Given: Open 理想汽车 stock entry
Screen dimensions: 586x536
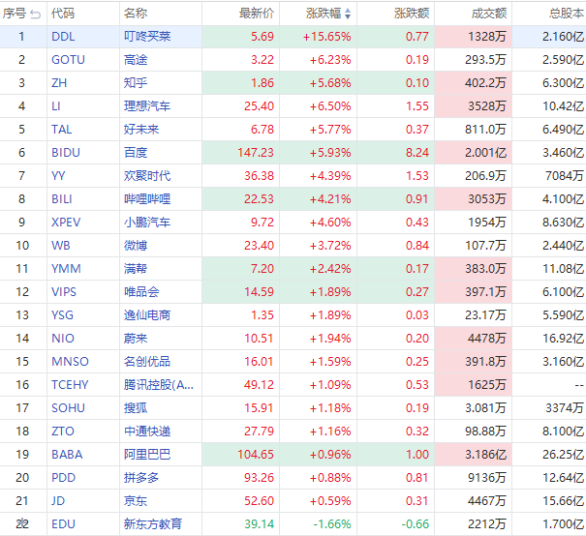Looking at the screenshot, I should point(147,105).
